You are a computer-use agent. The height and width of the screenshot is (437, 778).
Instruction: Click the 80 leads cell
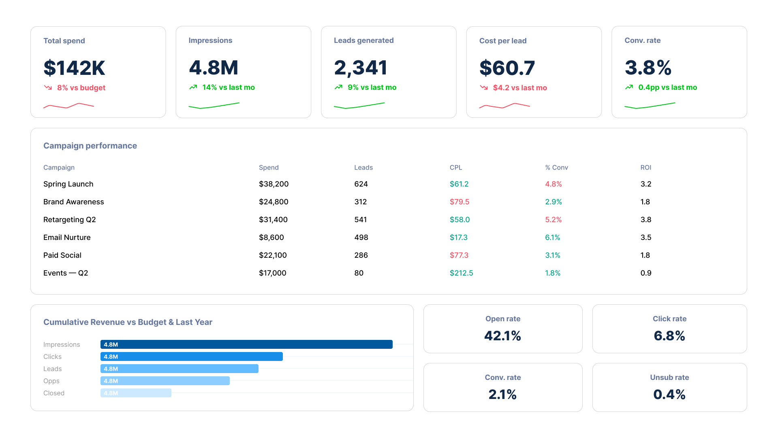pos(359,273)
